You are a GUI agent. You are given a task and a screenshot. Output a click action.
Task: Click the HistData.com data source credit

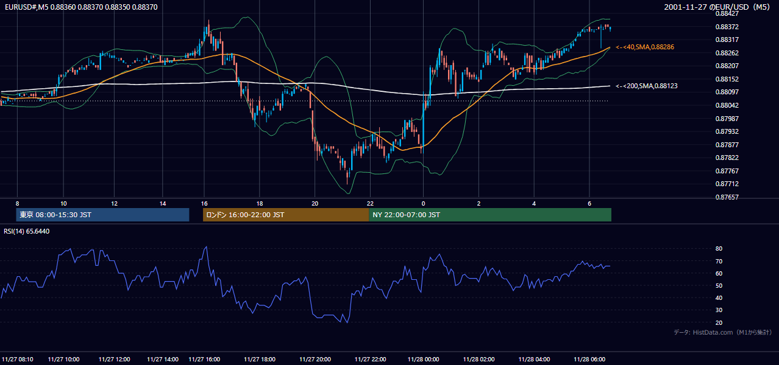tap(723, 332)
